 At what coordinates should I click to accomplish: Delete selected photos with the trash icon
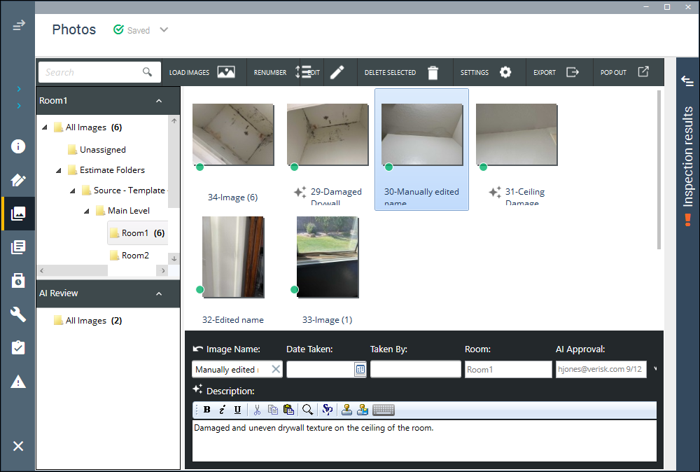pos(433,72)
